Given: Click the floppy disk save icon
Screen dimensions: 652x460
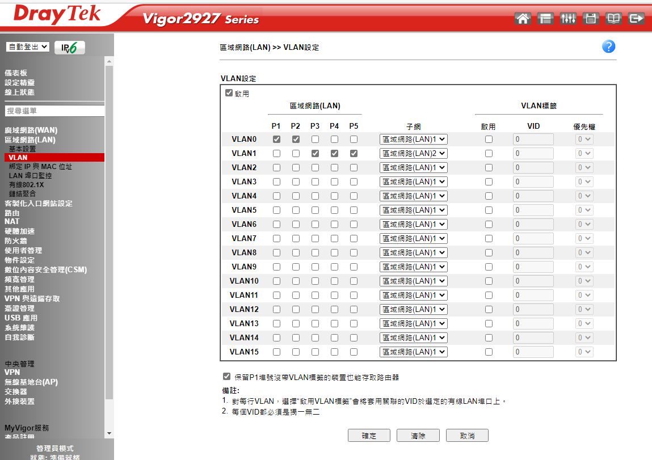Looking at the screenshot, I should pos(591,19).
